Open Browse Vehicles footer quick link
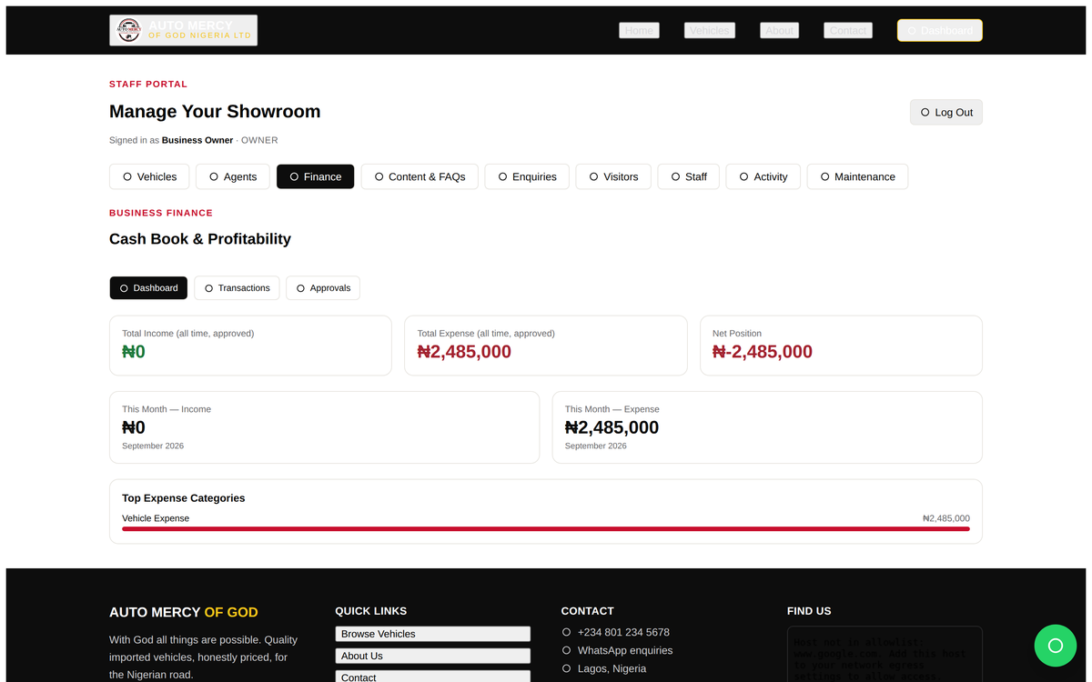 tap(432, 634)
